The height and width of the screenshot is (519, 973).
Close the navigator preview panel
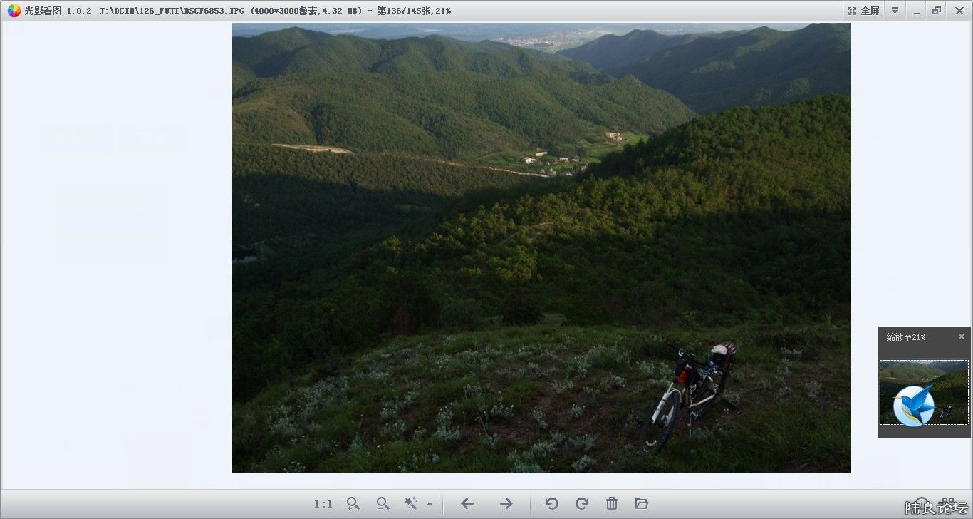[962, 336]
